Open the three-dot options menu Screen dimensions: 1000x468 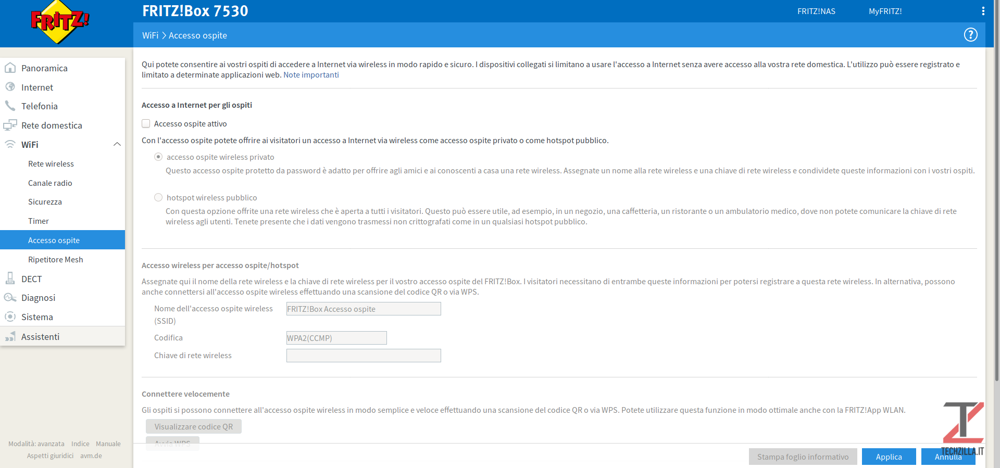point(983,11)
